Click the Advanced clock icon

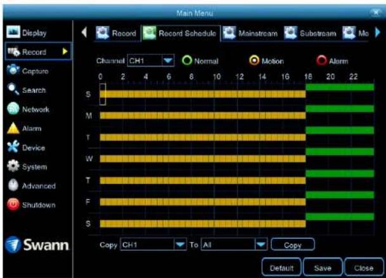click(13, 185)
